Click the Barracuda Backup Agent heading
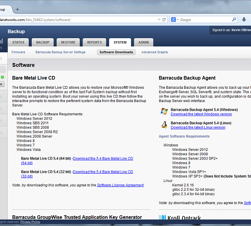Viewport: 251px width, 226px height. (x=187, y=78)
